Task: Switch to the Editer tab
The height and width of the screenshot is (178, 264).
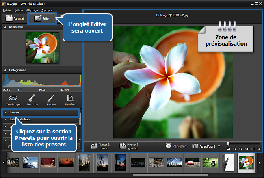Action: coord(41,19)
